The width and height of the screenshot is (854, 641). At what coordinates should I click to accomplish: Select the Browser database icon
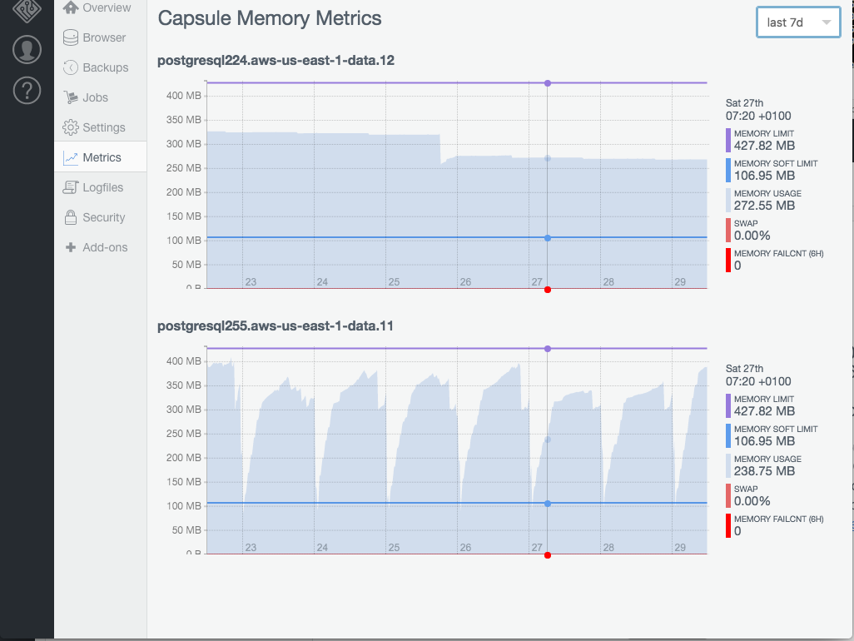pos(71,37)
